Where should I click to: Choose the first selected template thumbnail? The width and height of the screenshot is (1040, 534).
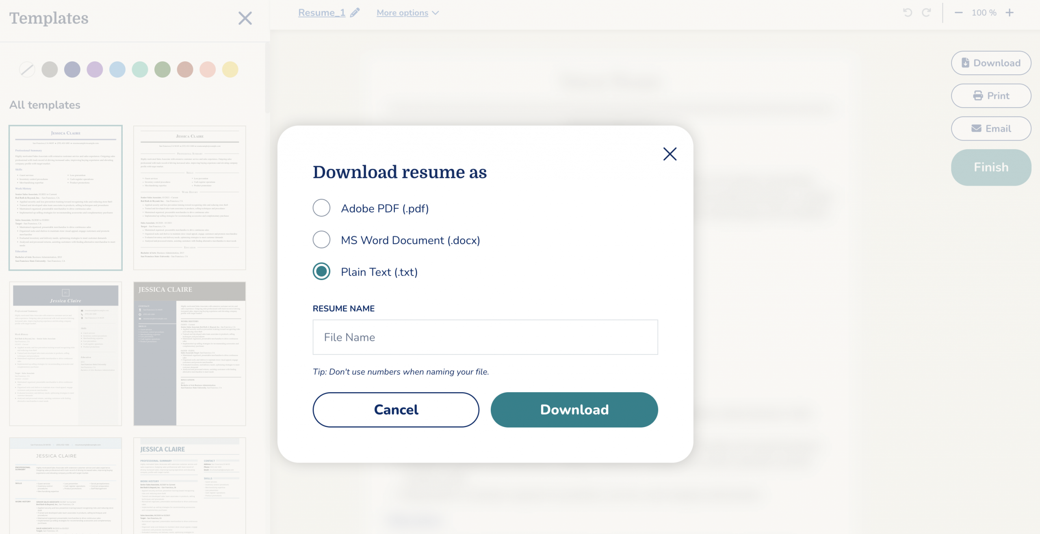[x=65, y=198]
